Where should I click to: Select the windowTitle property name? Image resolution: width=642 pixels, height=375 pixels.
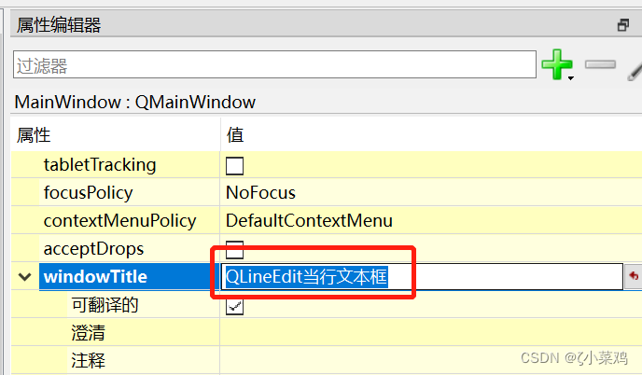[95, 277]
